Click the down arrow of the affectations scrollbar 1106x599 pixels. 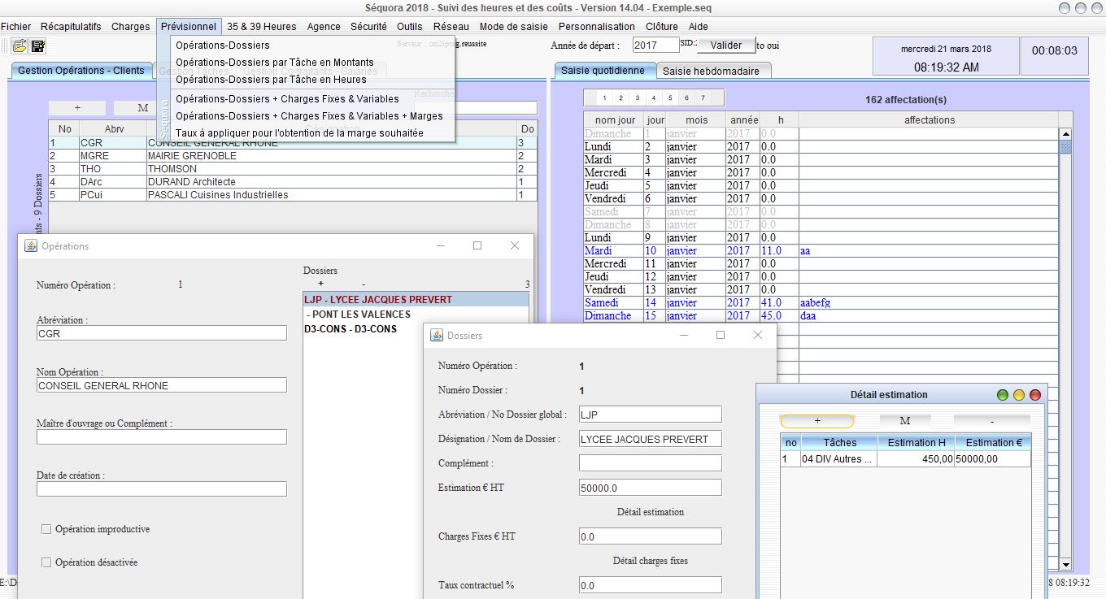click(1065, 564)
